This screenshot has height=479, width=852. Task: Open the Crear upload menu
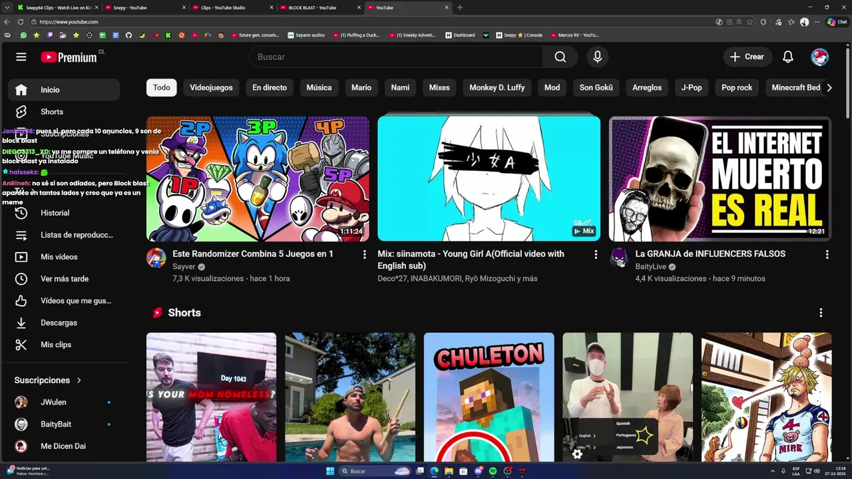(x=747, y=57)
